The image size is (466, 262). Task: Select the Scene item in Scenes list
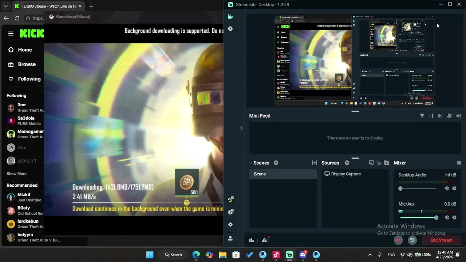[283, 174]
